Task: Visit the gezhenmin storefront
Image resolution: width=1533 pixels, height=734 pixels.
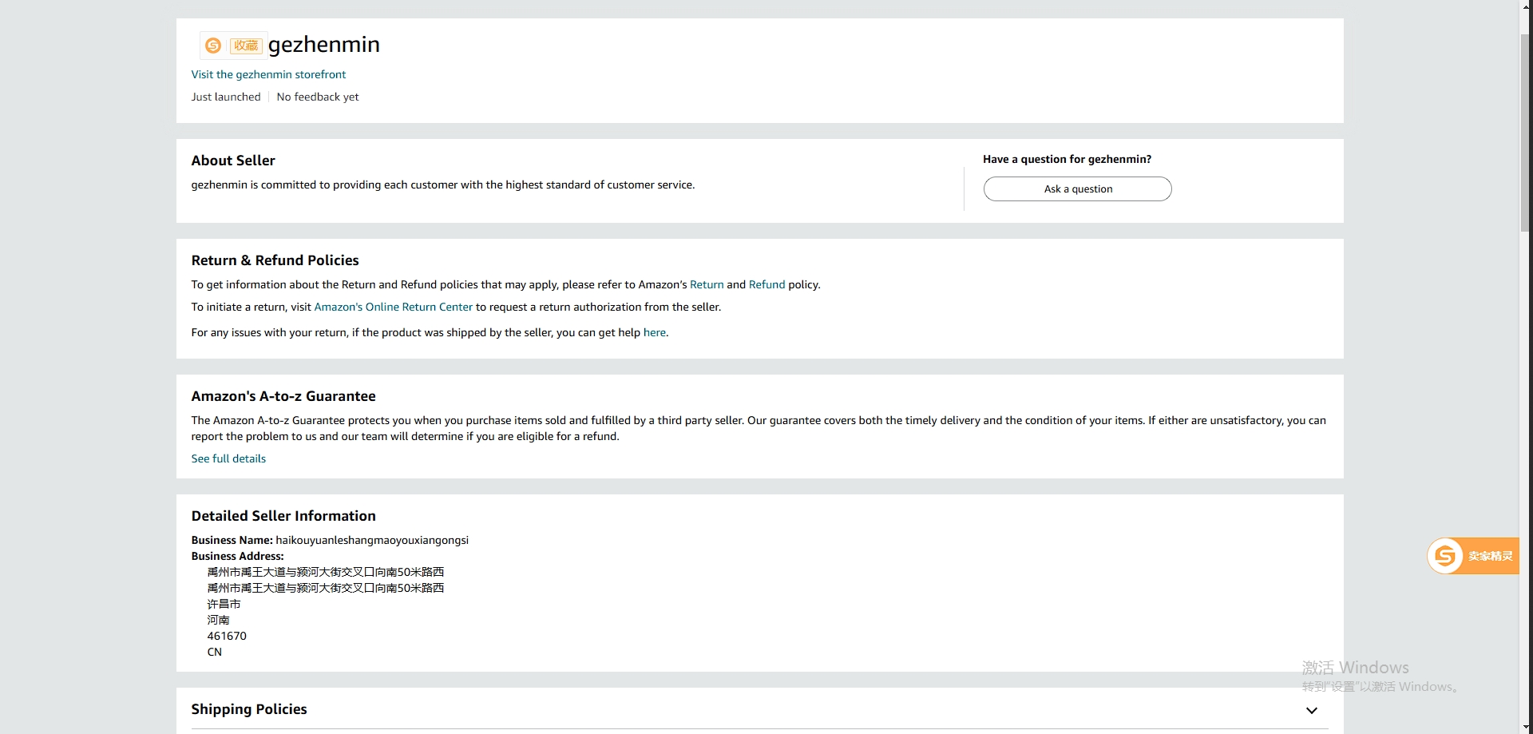Action: point(268,74)
